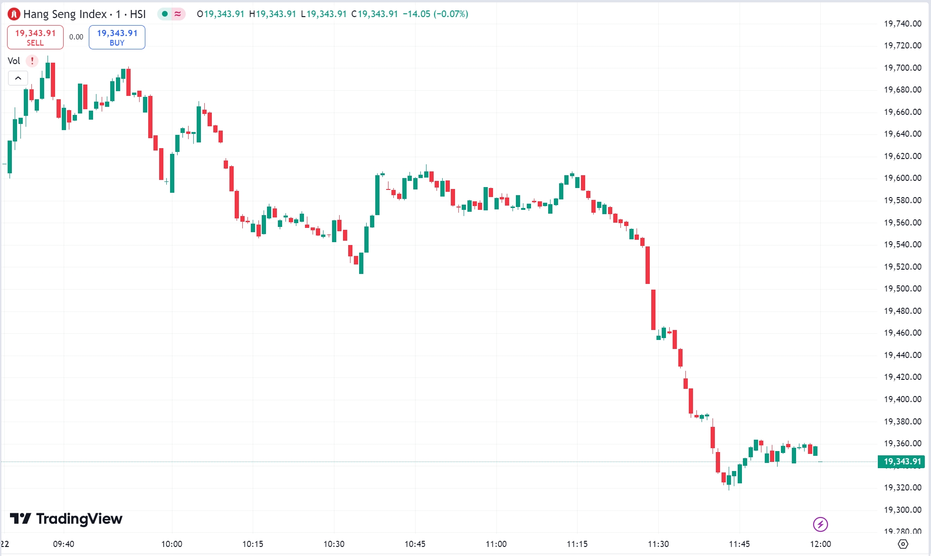Click the 10:00 label on the time axis
Image resolution: width=931 pixels, height=556 pixels.
[x=171, y=544]
